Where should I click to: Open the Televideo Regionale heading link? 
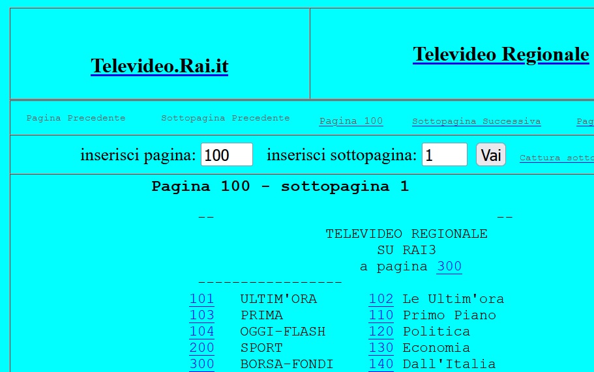point(501,54)
